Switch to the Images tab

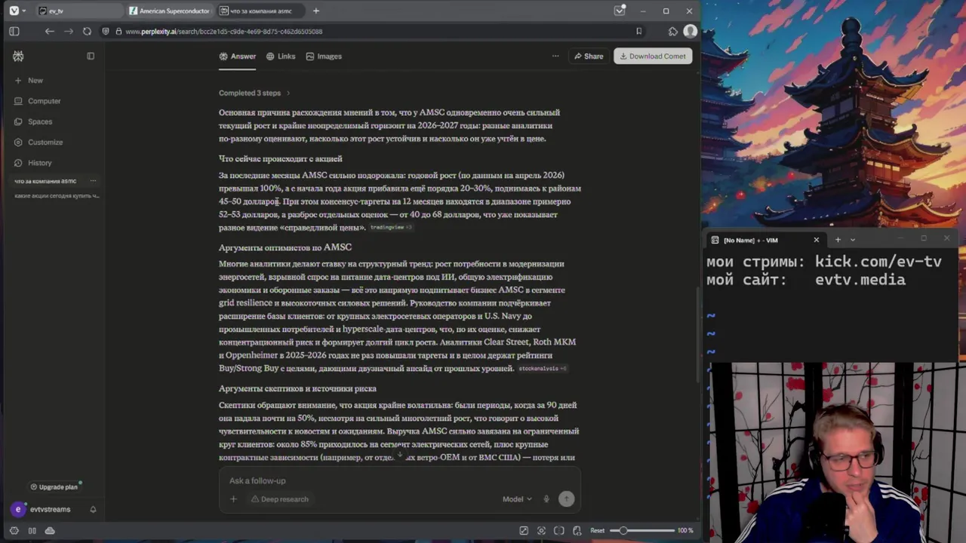(x=324, y=56)
